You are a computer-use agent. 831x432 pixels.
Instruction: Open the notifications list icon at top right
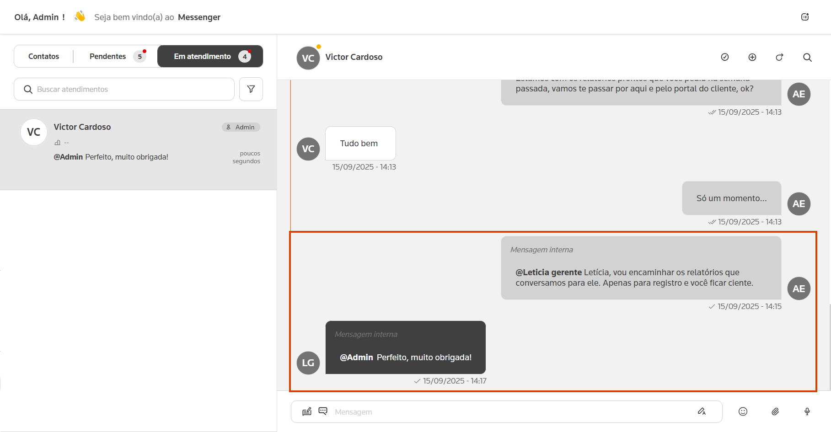[x=805, y=17]
